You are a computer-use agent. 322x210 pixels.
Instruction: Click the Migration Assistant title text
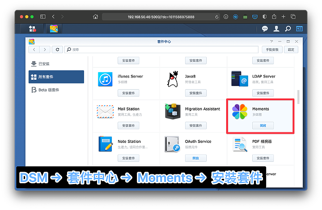[203, 109]
